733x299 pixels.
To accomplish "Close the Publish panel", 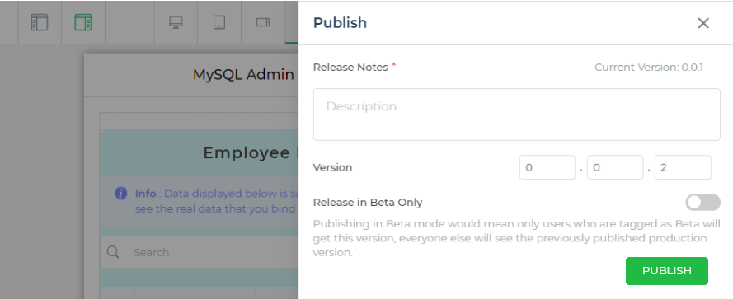I will 703,23.
